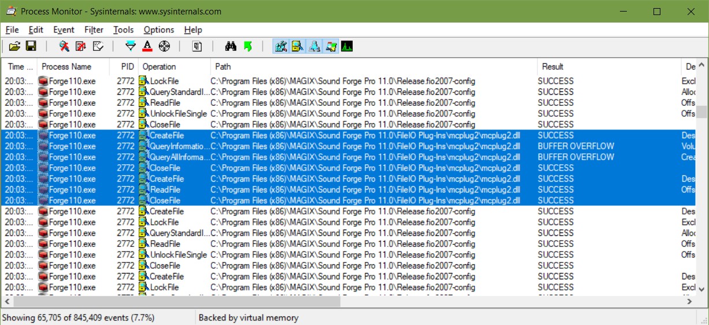Screen dimensions: 709x325
Task: Open the Filter funnel icon
Action: click(x=131, y=46)
